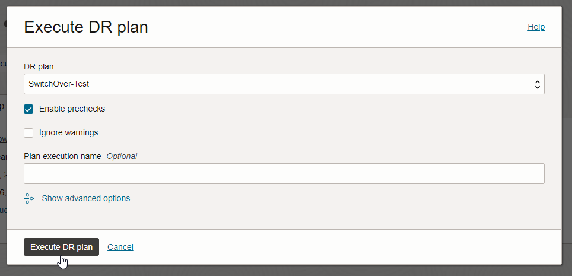Screen dimensions: 572x276
Task: Open the DR plan combo box
Action: pyautogui.click(x=284, y=84)
